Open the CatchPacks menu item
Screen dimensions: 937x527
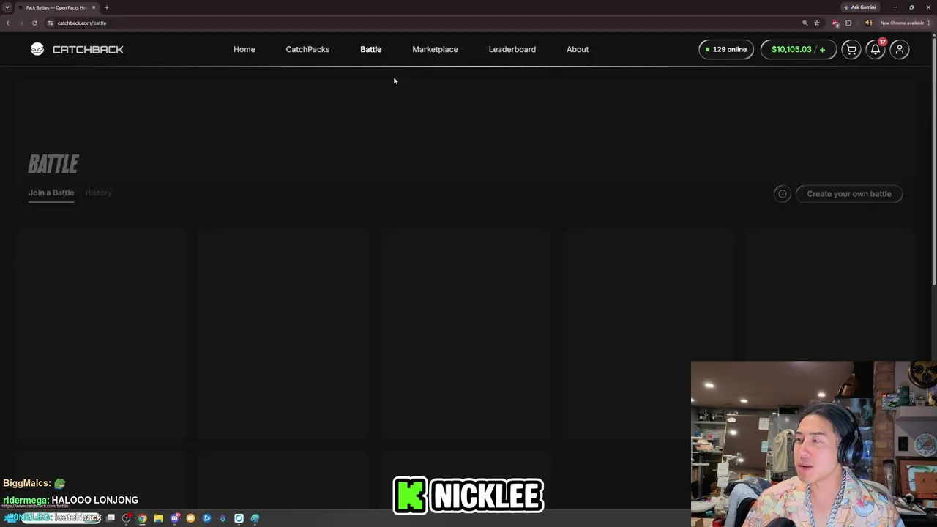pyautogui.click(x=307, y=49)
